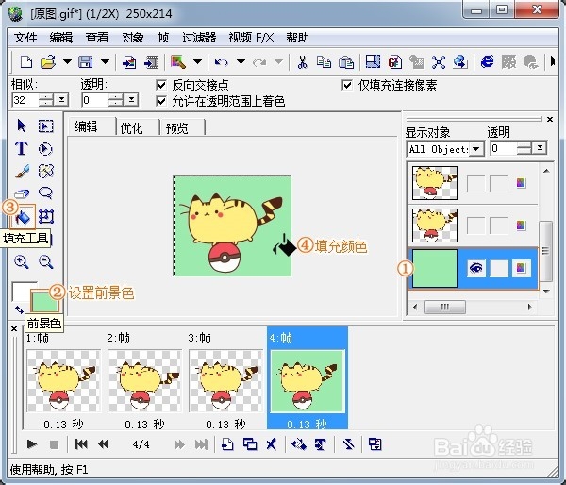566x485 pixels.
Task: Click the New file toolbar icon
Action: tap(26, 62)
